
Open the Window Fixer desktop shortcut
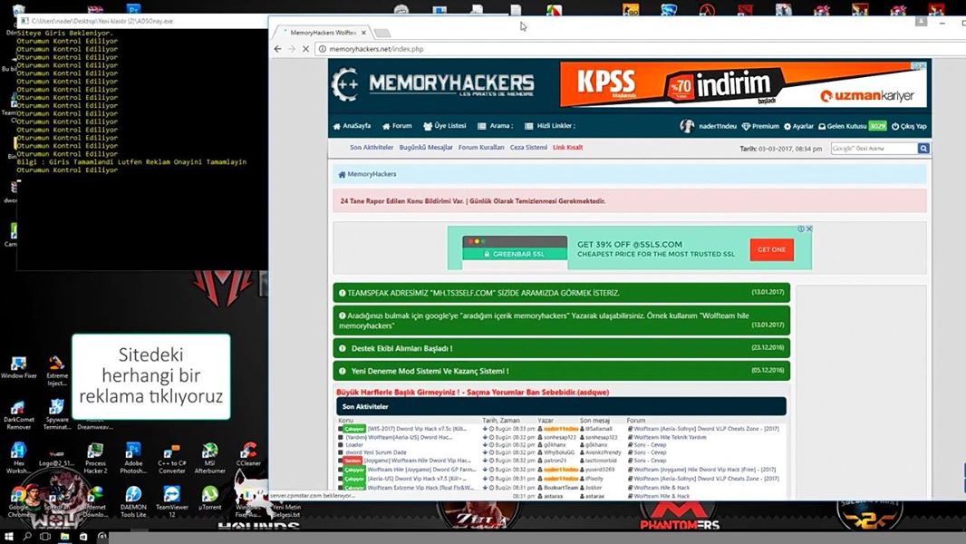[18, 366]
